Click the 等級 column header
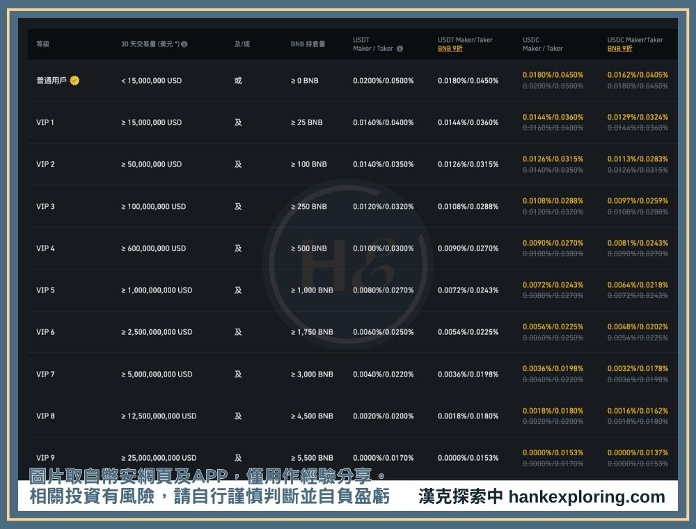 (x=42, y=44)
